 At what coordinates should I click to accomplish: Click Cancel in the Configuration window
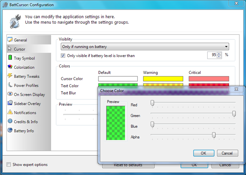coord(225,165)
